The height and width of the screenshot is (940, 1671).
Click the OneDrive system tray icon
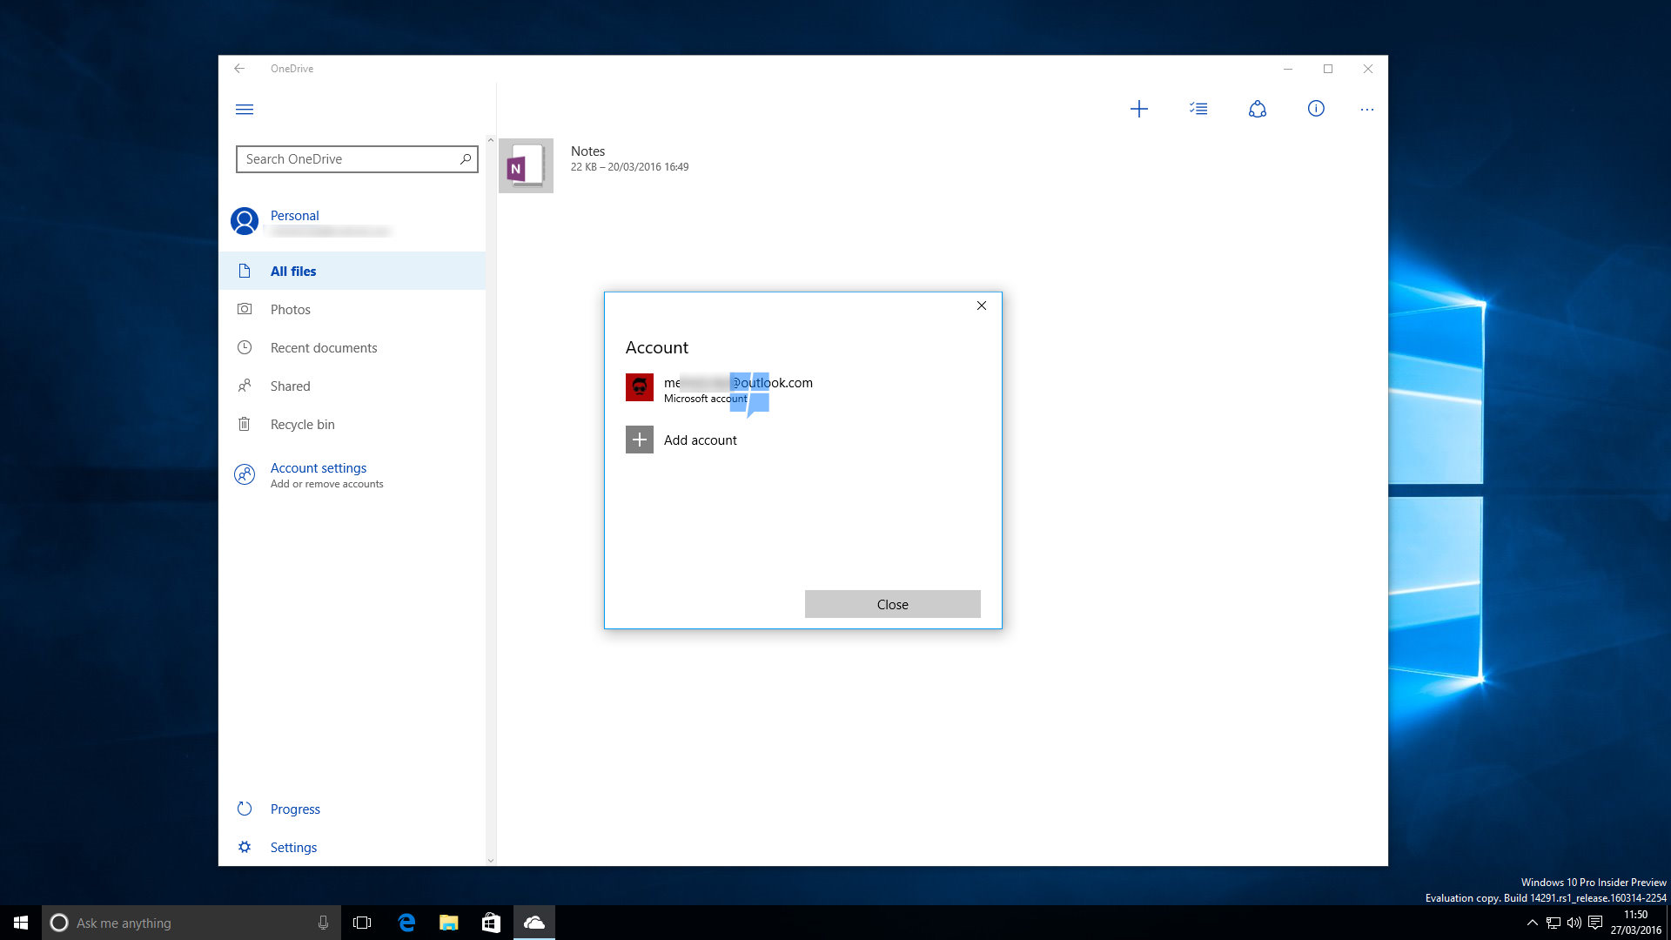[x=534, y=922]
